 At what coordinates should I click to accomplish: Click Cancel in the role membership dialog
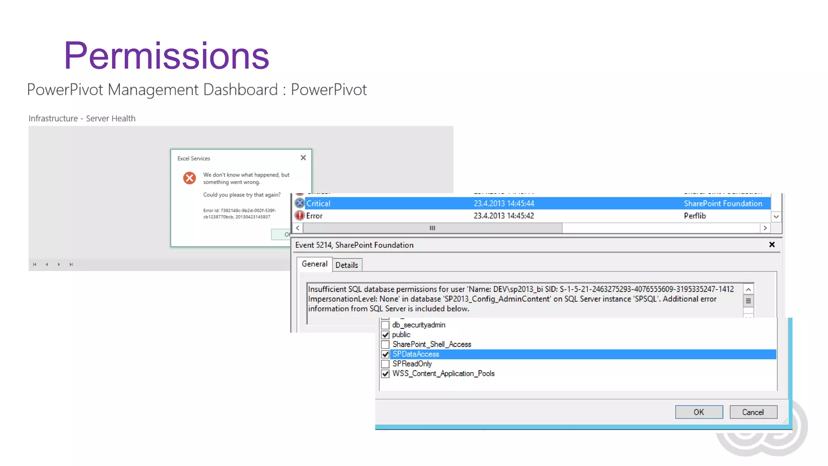point(753,412)
